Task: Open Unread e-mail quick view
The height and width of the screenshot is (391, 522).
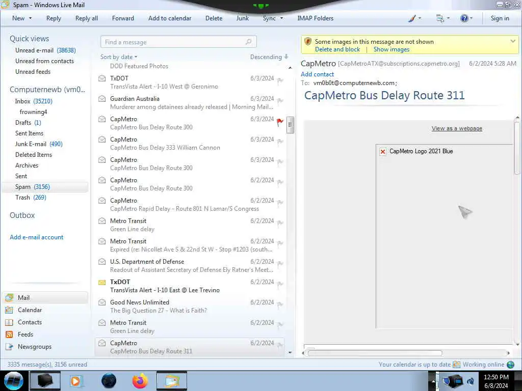Action: tap(45, 50)
